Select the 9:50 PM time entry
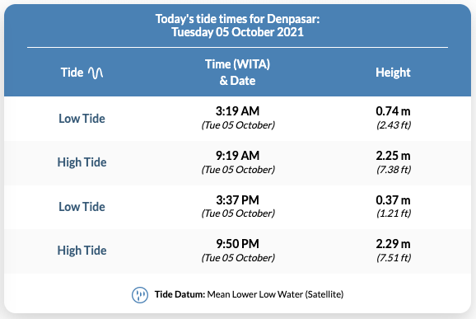This screenshot has height=319, width=476. pyautogui.click(x=238, y=244)
